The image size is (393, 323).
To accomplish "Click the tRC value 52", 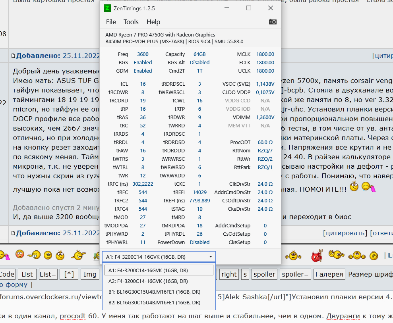I will (143, 126).
